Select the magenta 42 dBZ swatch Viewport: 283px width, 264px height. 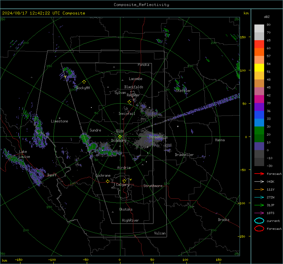point(259,99)
